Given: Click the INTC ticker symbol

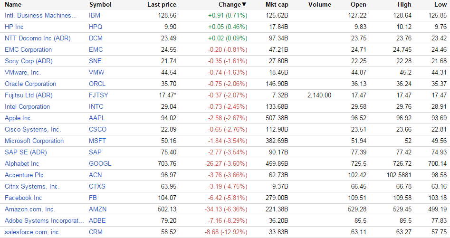Looking at the screenshot, I should [x=96, y=106].
